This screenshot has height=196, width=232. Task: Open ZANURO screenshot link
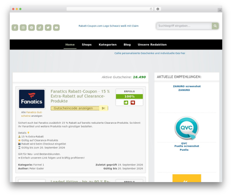(x=187, y=86)
